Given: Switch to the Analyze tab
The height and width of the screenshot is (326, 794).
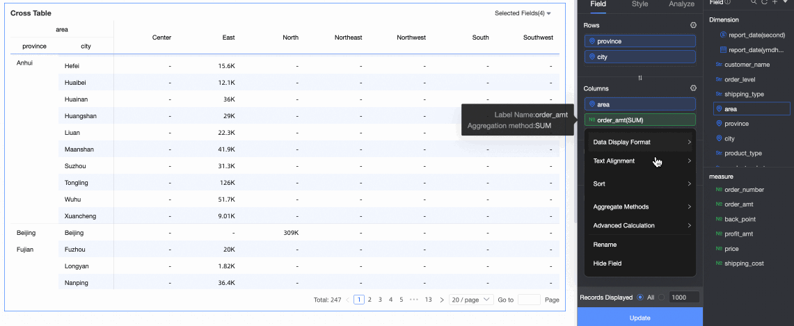Looking at the screenshot, I should (681, 4).
